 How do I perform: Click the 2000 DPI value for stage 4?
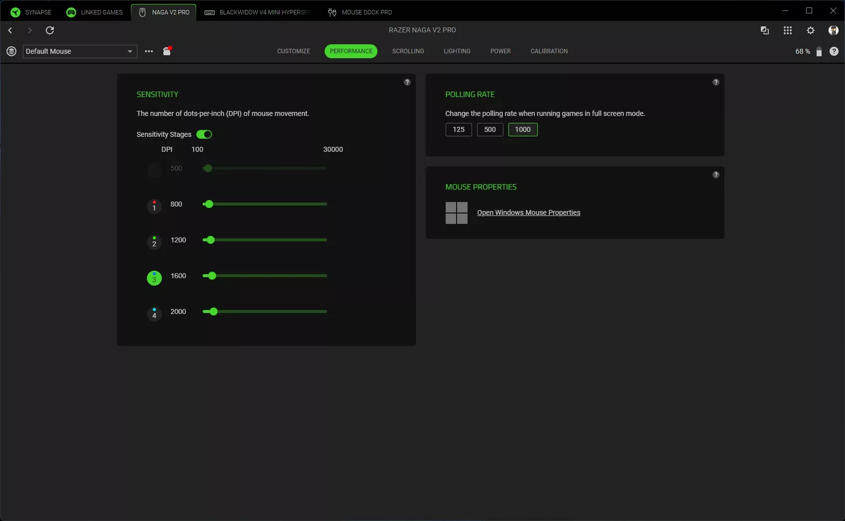pyautogui.click(x=178, y=312)
